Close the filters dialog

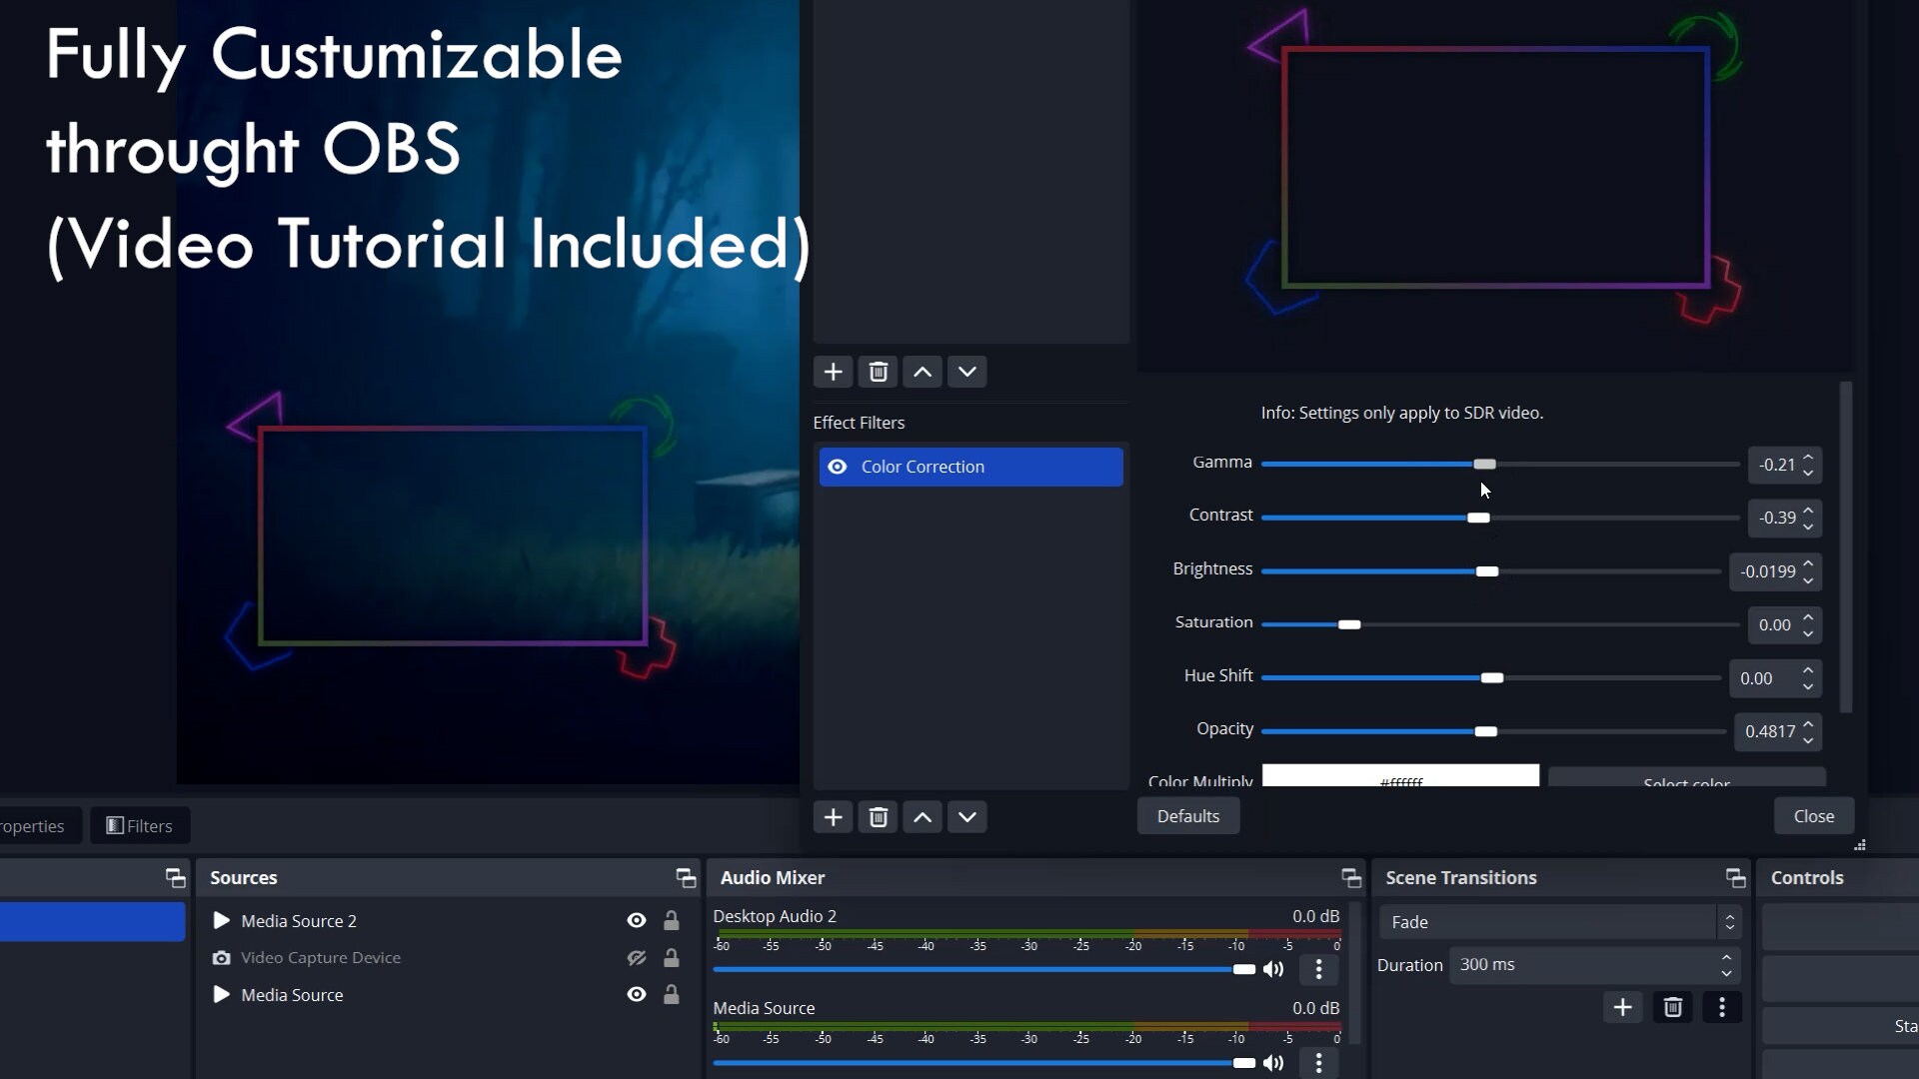(x=1813, y=816)
